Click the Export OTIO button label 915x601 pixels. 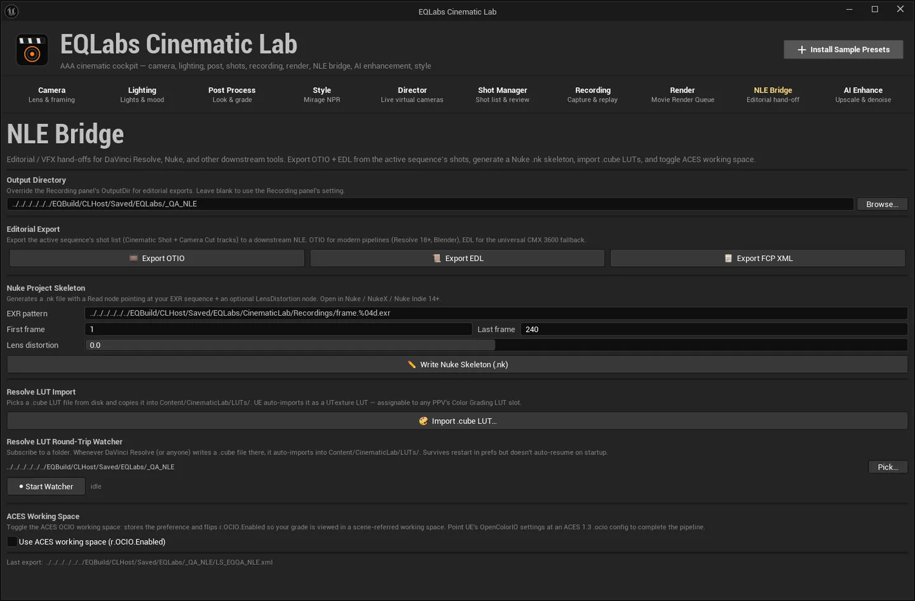click(x=163, y=259)
